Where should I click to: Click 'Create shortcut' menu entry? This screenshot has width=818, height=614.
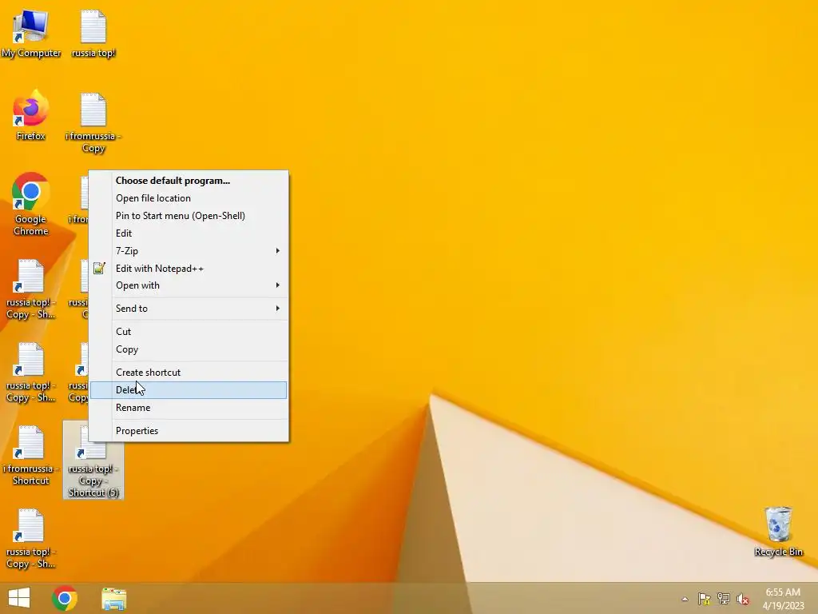189,373
